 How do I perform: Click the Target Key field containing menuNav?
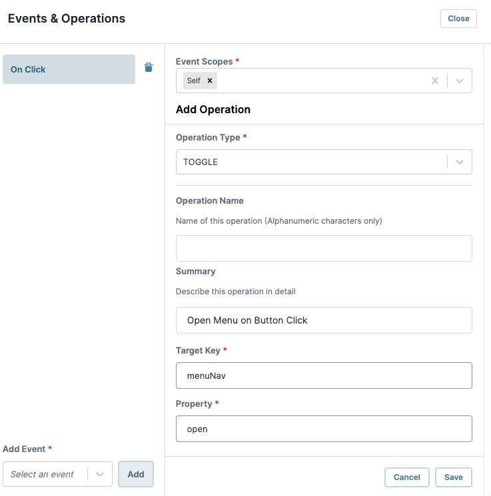click(324, 375)
